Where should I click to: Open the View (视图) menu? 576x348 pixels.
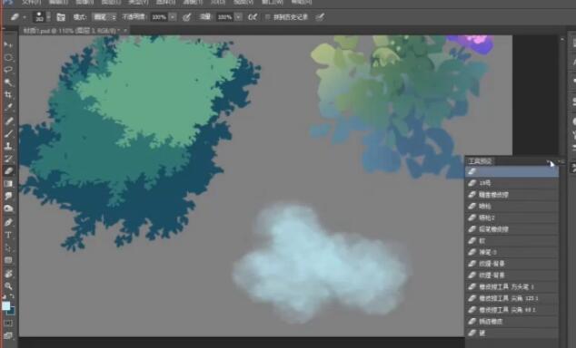coord(243,2)
